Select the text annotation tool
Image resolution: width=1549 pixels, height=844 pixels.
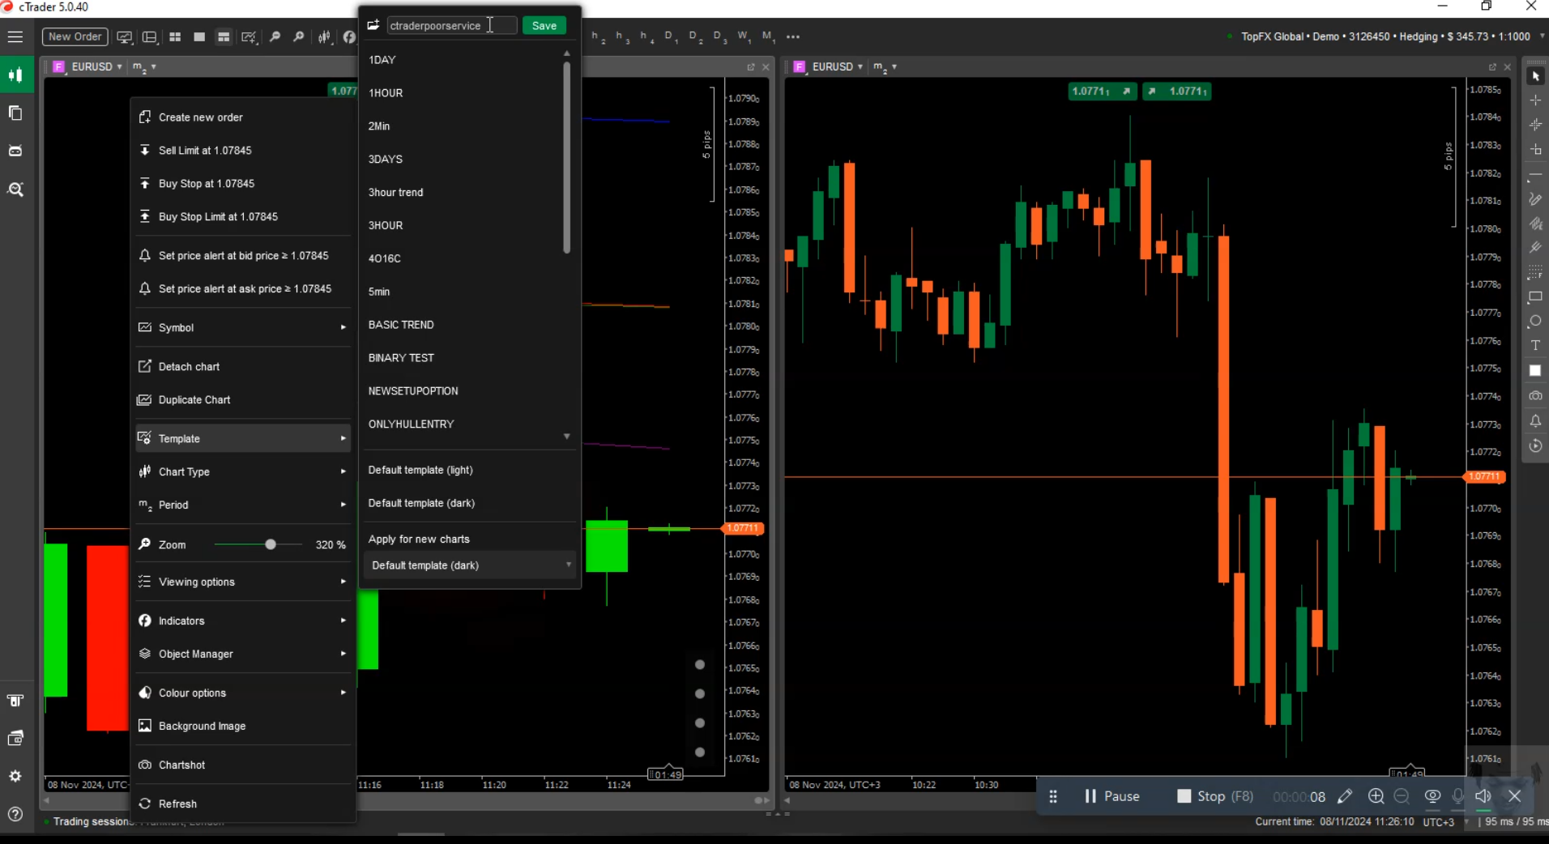[x=1535, y=346]
